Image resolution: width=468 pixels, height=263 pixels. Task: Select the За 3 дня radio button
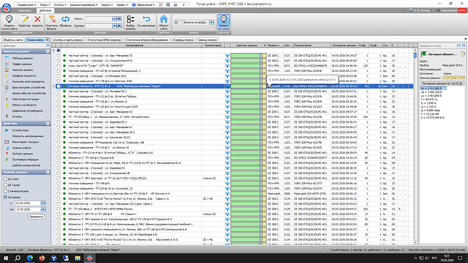tap(5, 179)
